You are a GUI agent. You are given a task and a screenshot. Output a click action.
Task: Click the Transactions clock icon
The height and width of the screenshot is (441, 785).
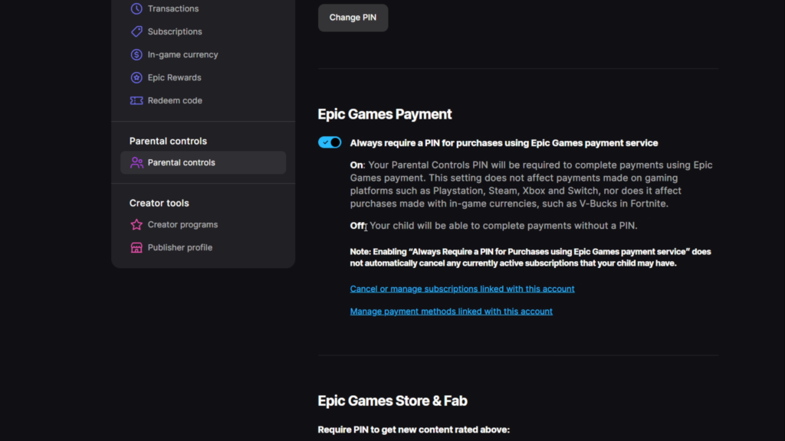coord(136,8)
